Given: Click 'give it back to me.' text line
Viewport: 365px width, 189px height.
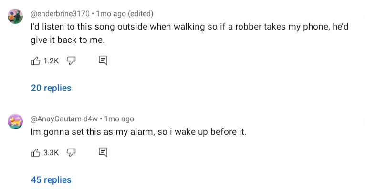Looking at the screenshot, I should [67, 40].
